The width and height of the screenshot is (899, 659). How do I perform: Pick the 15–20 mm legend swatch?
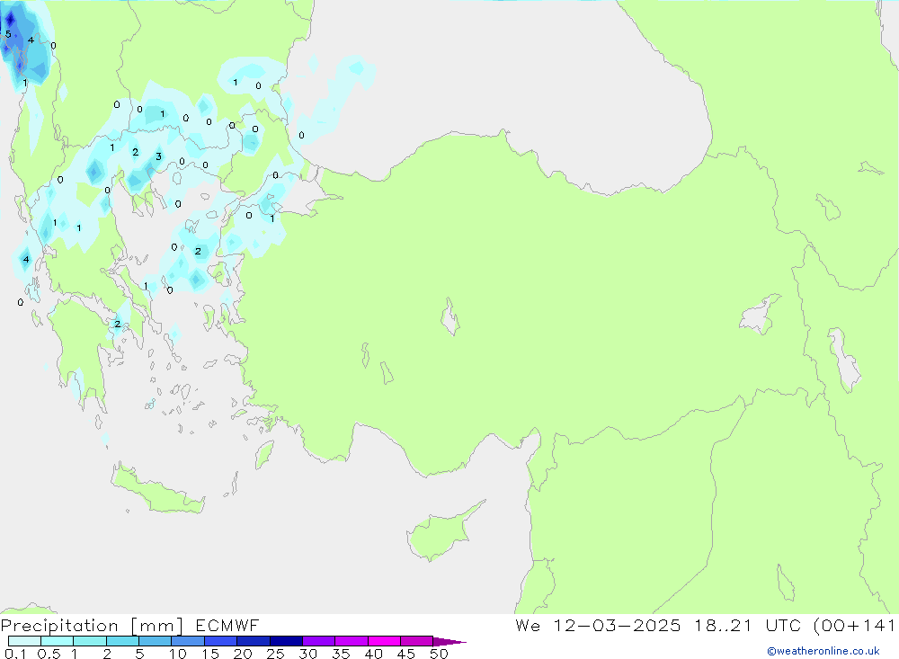coord(221,641)
